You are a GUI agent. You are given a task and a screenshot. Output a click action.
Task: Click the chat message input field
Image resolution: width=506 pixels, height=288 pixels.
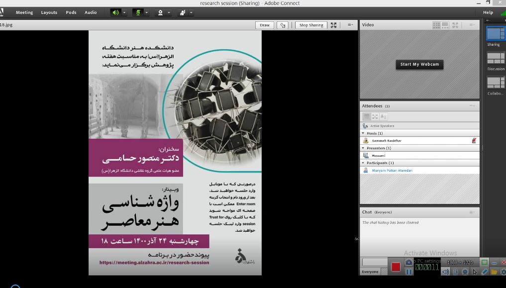pos(375,262)
